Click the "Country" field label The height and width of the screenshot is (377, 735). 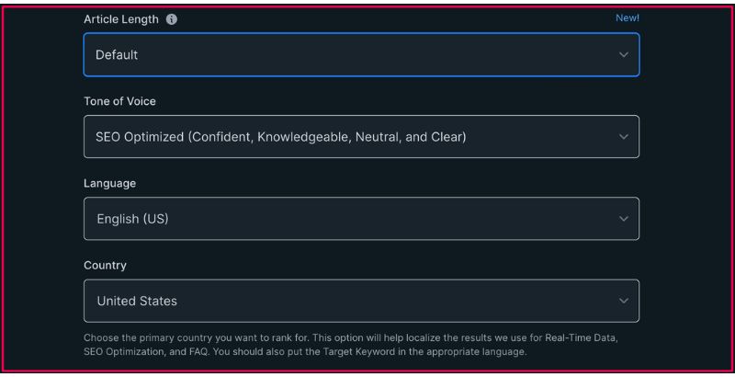click(x=105, y=266)
